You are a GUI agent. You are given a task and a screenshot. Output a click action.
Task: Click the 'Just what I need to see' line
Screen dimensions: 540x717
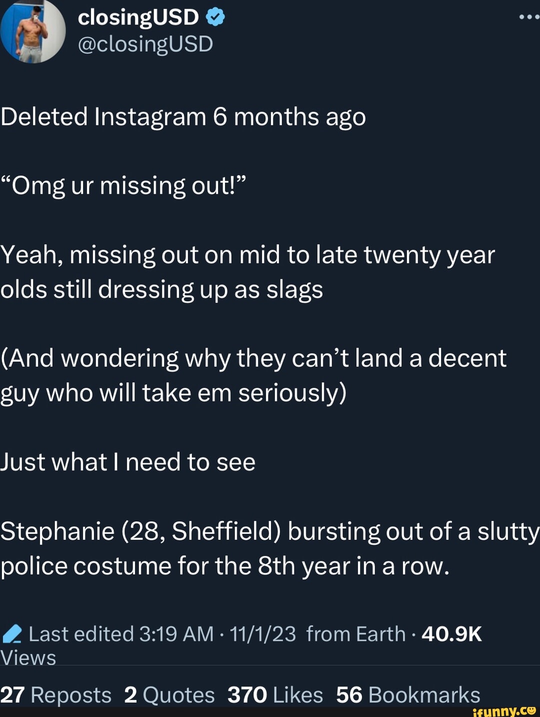click(x=128, y=462)
